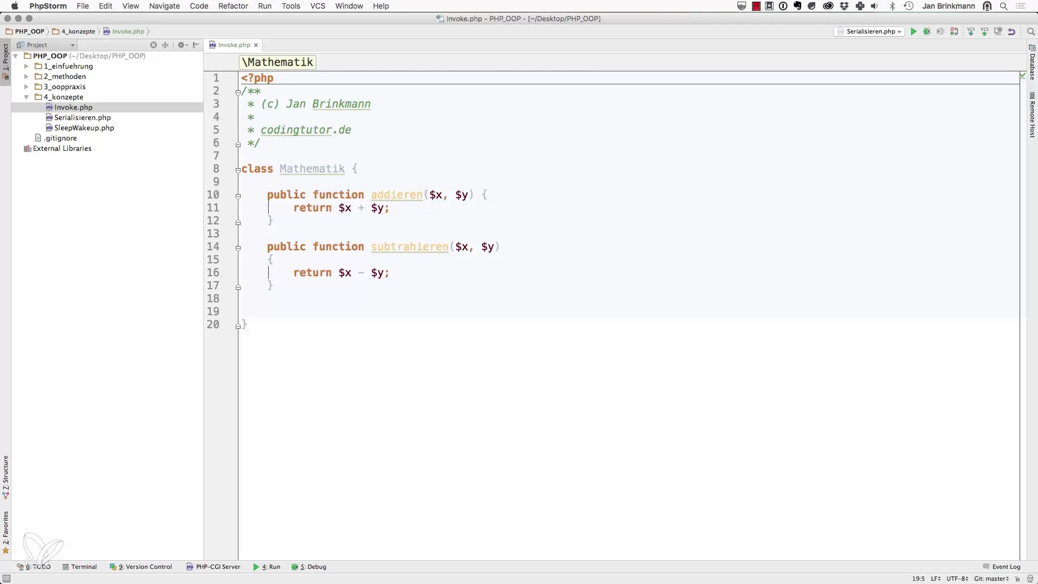
Task: Click the Hector inspector icon in status bar
Action: coord(1030,579)
